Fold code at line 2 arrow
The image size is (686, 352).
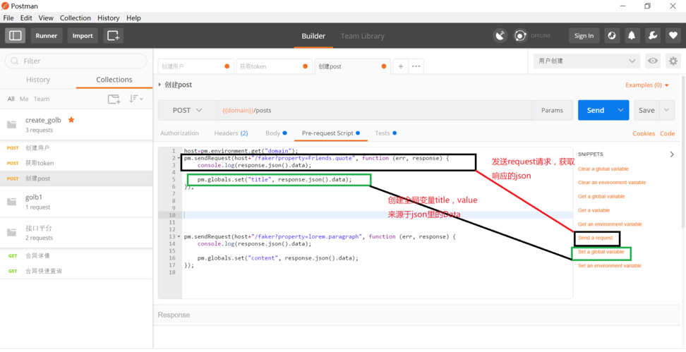[179, 158]
